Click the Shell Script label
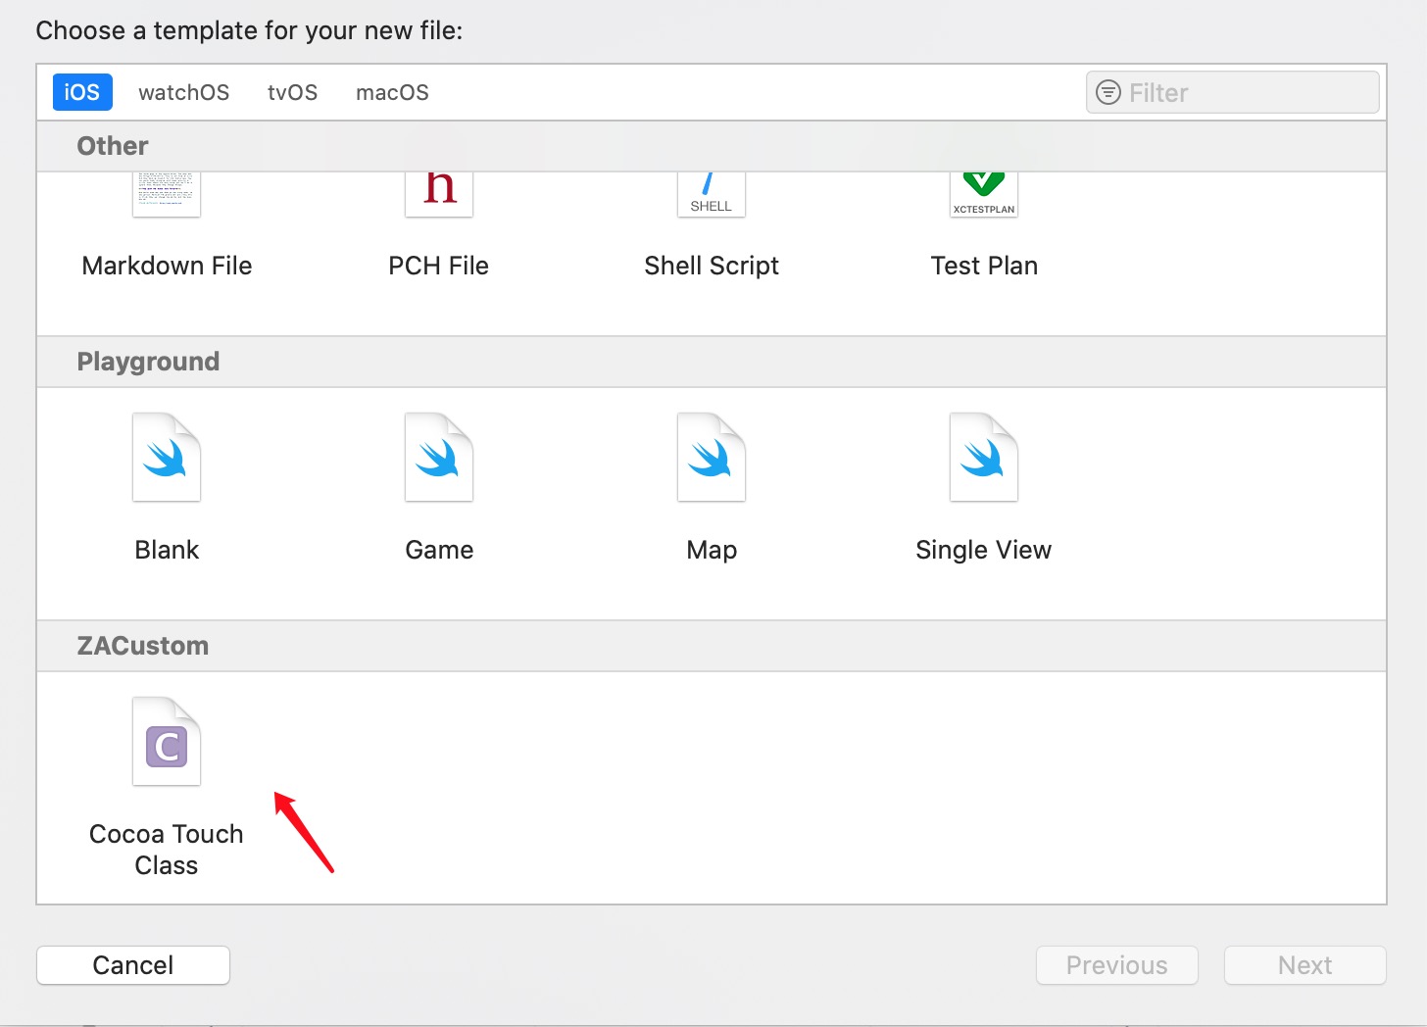 click(712, 266)
